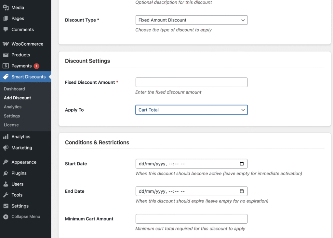333x238 pixels.
Task: Open the End Date calendar picker
Action: point(242,191)
